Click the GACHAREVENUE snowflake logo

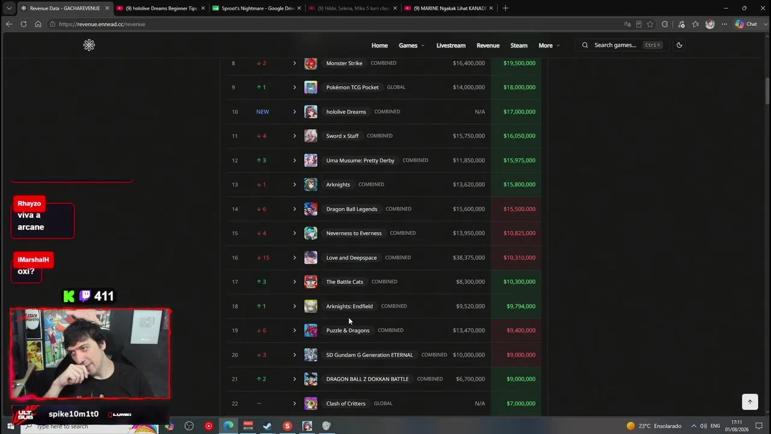point(89,45)
